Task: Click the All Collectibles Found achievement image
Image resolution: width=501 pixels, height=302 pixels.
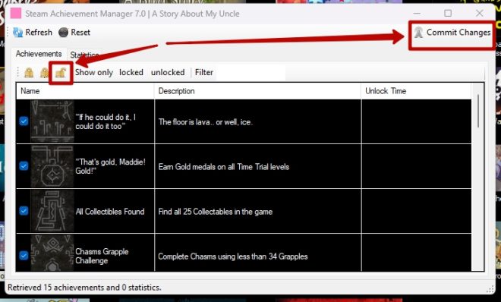Action: tap(52, 211)
